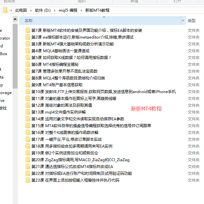The image size is (204, 204).
Task: Open the 名称 column filter dropdown arrow
Action: click(x=183, y=20)
